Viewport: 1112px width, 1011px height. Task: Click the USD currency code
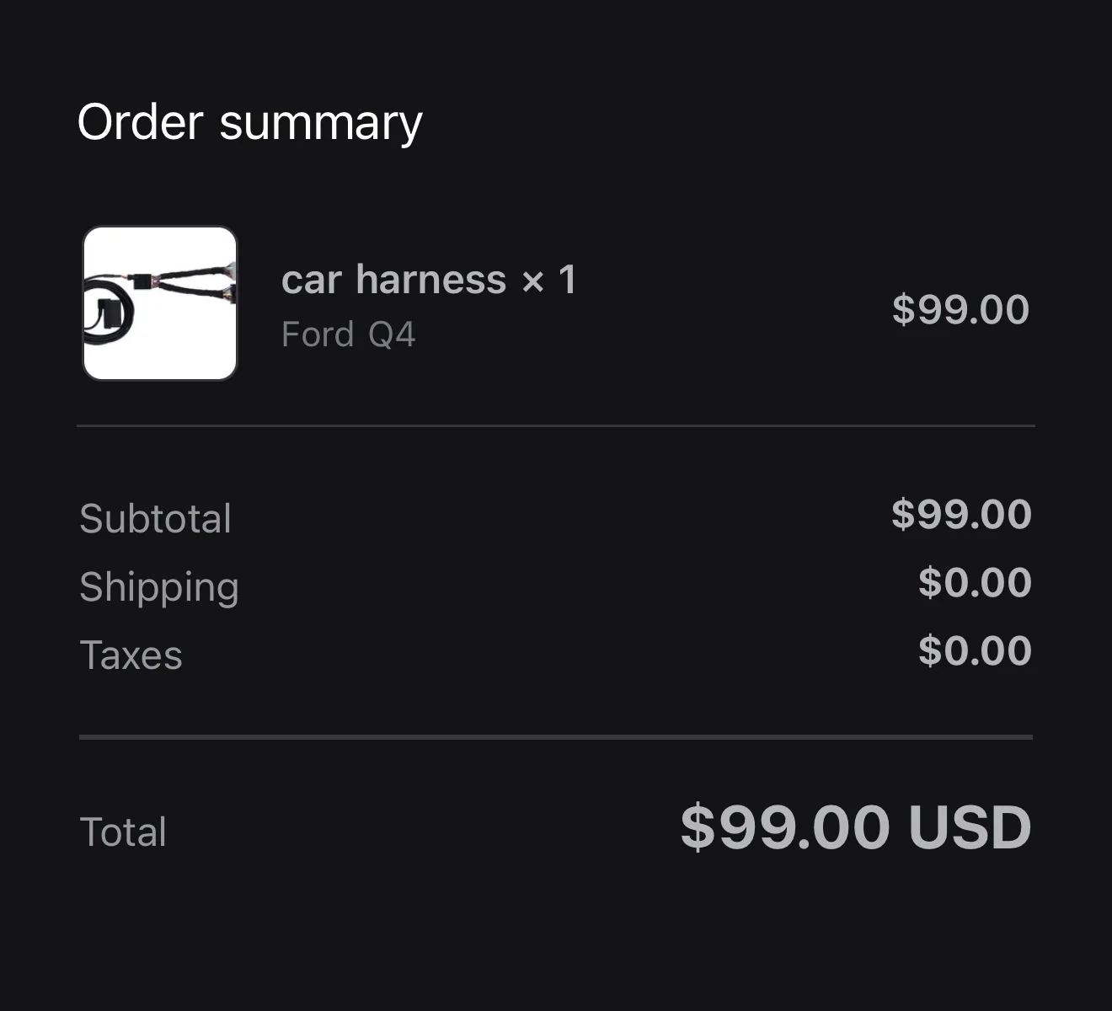click(x=970, y=827)
